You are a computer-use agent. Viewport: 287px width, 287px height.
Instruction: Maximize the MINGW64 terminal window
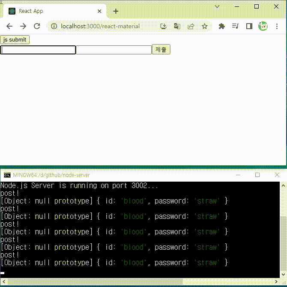point(257,175)
